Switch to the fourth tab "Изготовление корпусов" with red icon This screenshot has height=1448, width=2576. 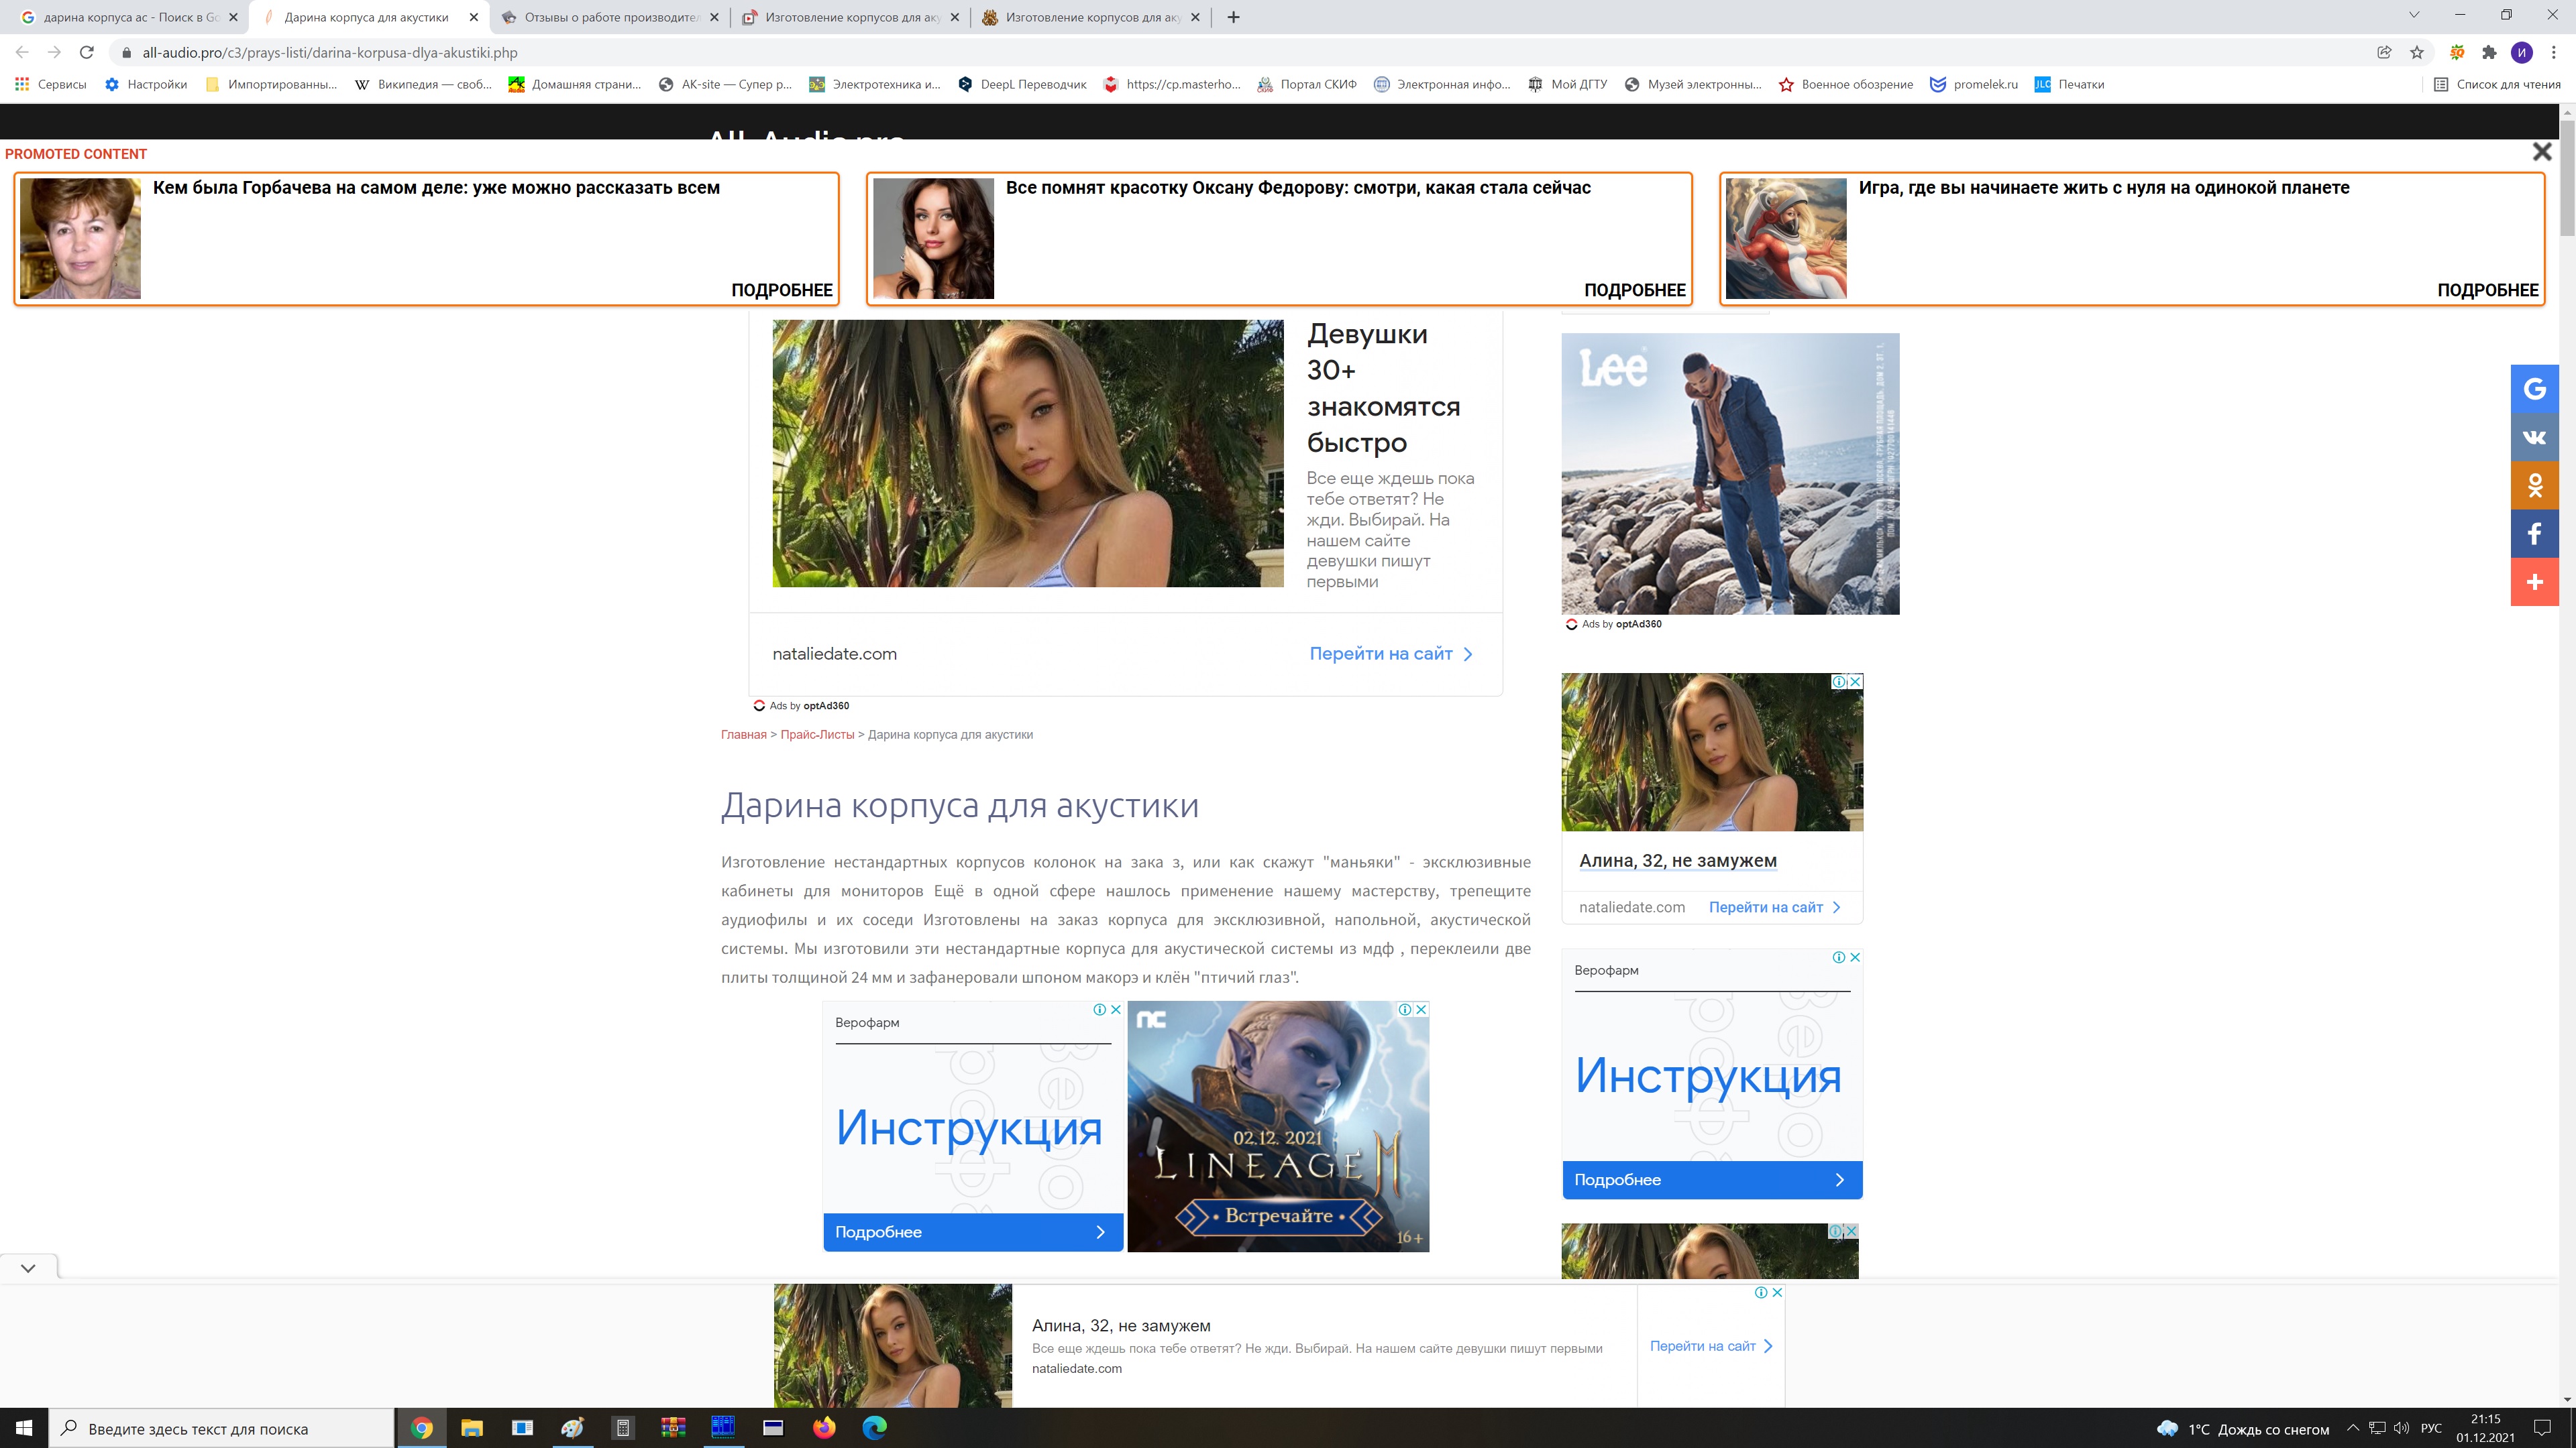(850, 17)
